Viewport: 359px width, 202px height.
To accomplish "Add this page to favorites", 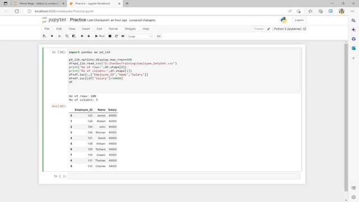I will (x=298, y=11).
